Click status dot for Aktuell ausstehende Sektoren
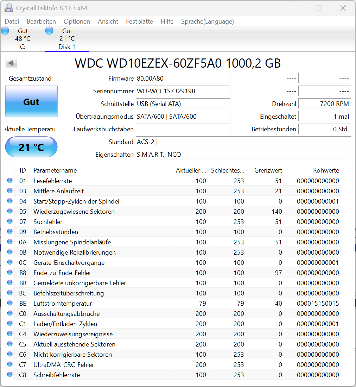The width and height of the screenshot is (356, 387). (10, 344)
